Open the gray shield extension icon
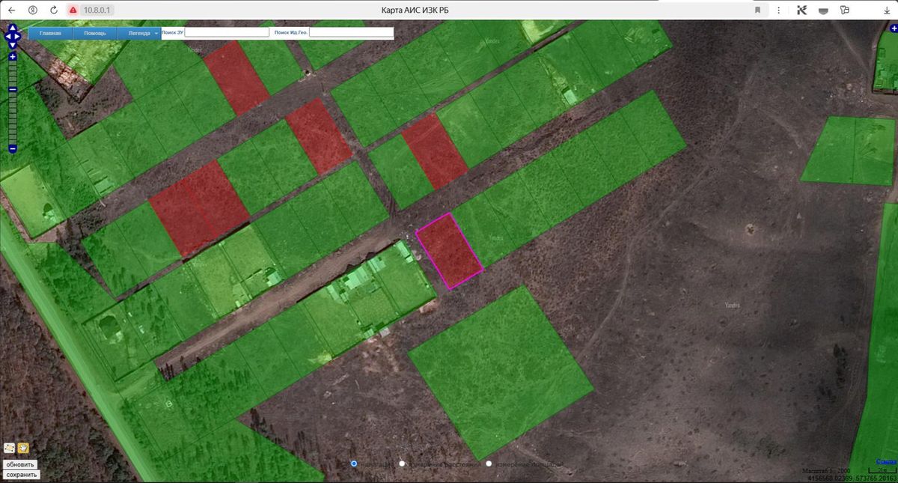This screenshot has height=483, width=898. point(823,10)
